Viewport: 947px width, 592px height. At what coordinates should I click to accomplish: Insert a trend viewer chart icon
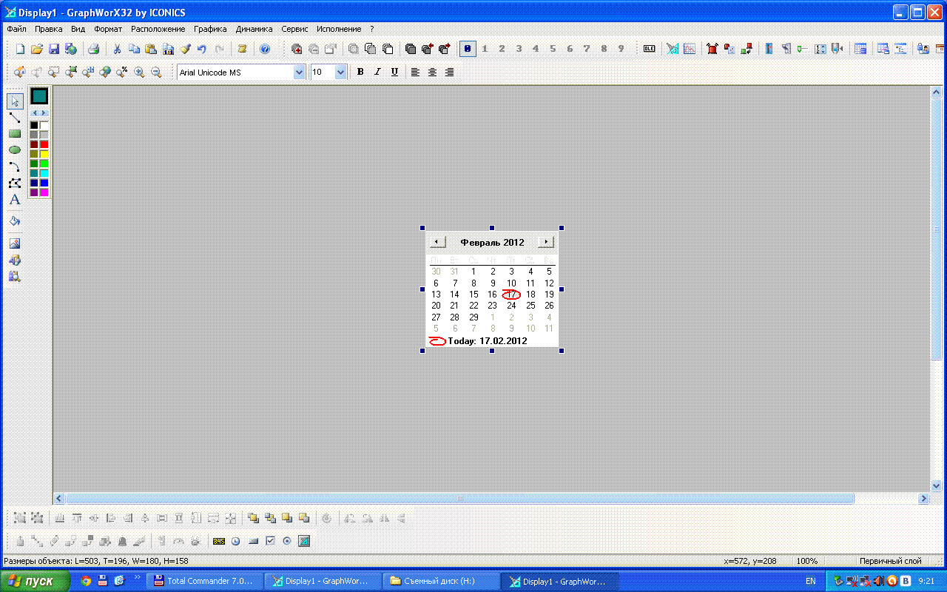pyautogui.click(x=690, y=49)
